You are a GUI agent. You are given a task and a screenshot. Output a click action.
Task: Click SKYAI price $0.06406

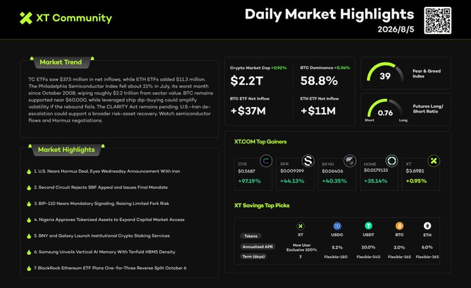point(332,171)
